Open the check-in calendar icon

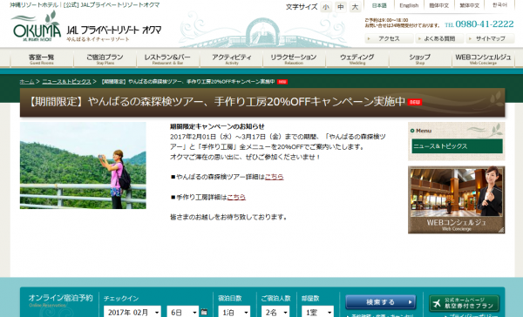click(x=204, y=313)
